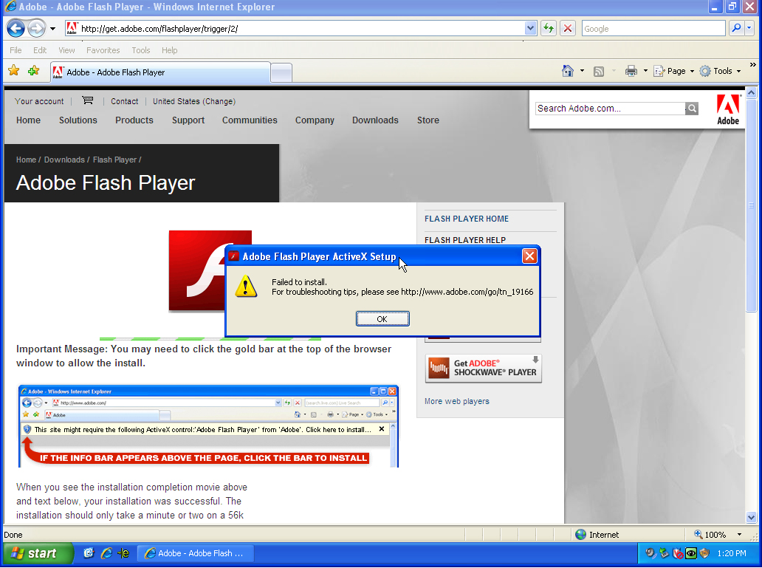Open the View menu

tap(66, 50)
